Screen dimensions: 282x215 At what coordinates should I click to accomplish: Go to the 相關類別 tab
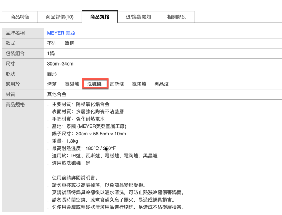tap(177, 17)
